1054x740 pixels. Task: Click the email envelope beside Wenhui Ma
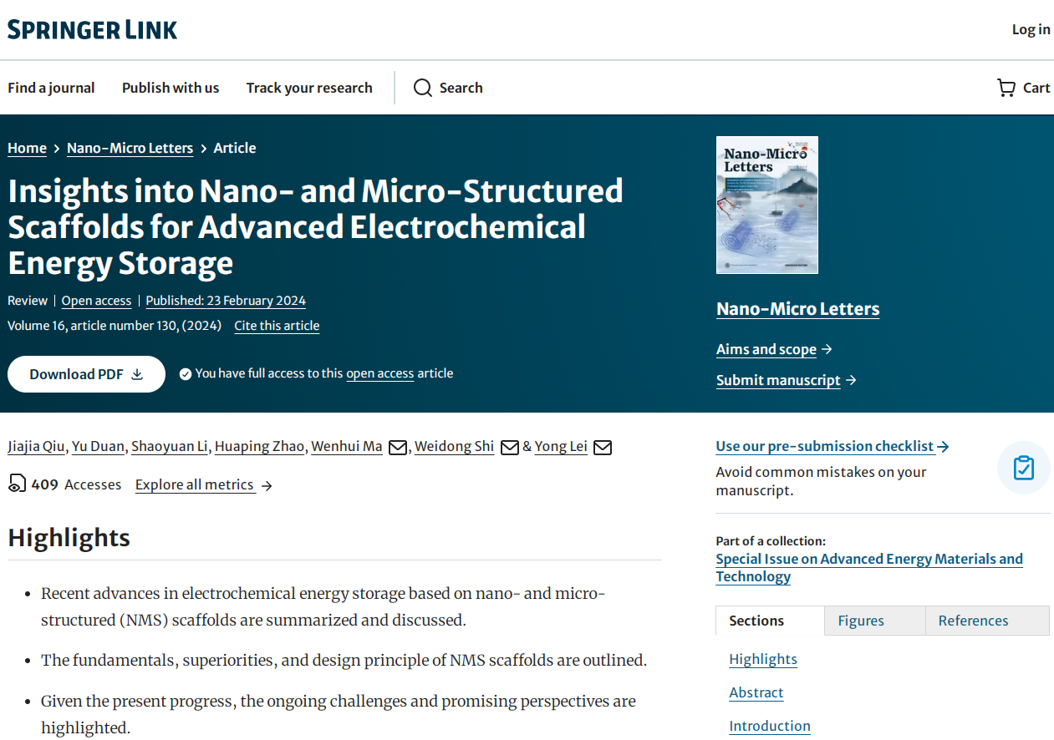(x=399, y=448)
